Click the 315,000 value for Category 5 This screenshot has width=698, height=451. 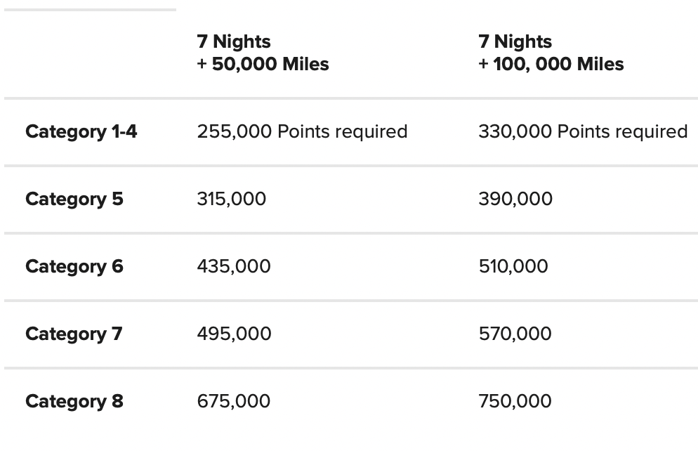232,199
